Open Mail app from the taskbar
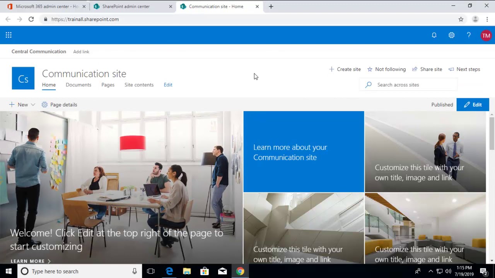495x278 pixels. [222, 271]
